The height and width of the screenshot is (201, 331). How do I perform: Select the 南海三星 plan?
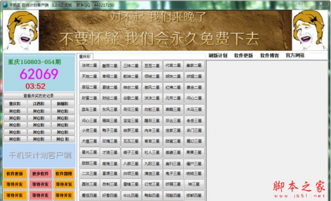110,164
